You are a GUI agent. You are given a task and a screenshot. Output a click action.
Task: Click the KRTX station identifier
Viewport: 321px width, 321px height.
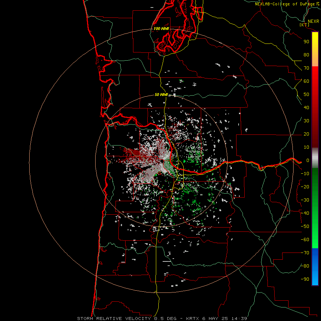point(193,319)
